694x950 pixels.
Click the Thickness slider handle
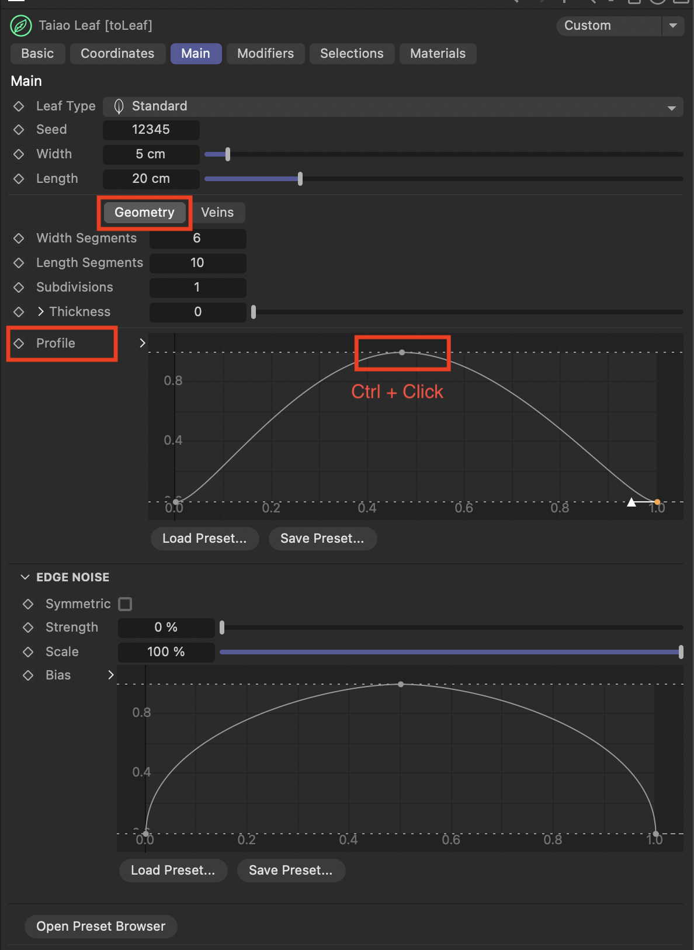[254, 312]
